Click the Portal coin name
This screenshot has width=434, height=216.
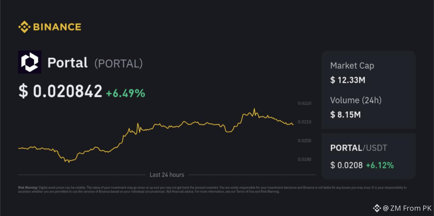pos(68,63)
